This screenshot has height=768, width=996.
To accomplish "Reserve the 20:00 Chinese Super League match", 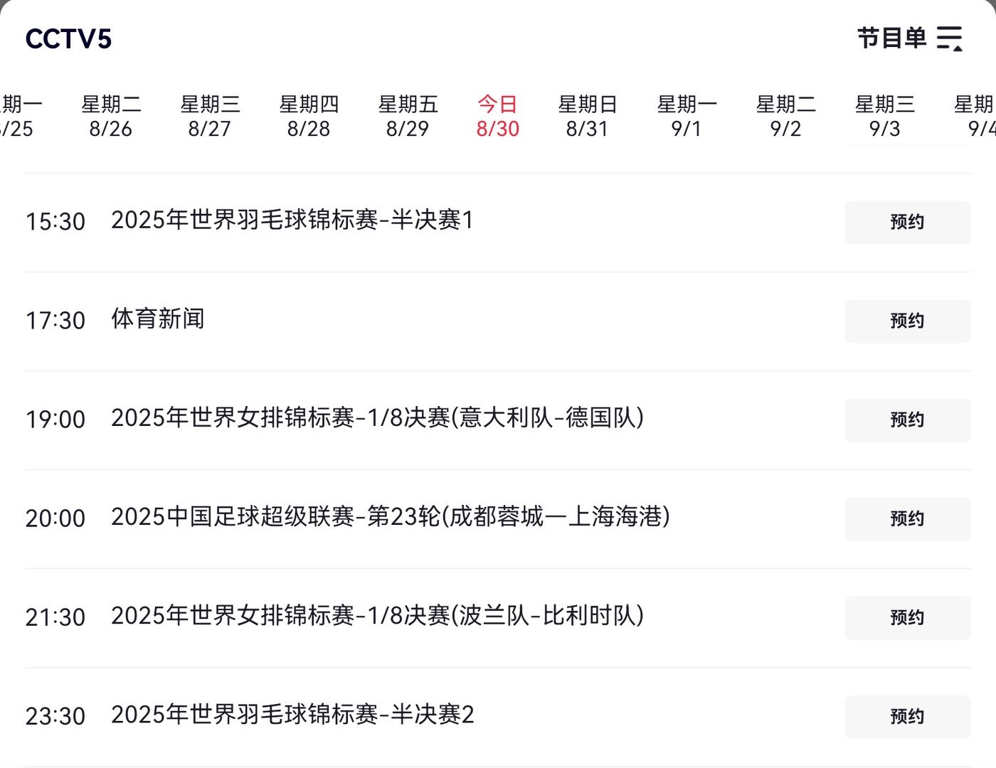I will click(x=907, y=518).
